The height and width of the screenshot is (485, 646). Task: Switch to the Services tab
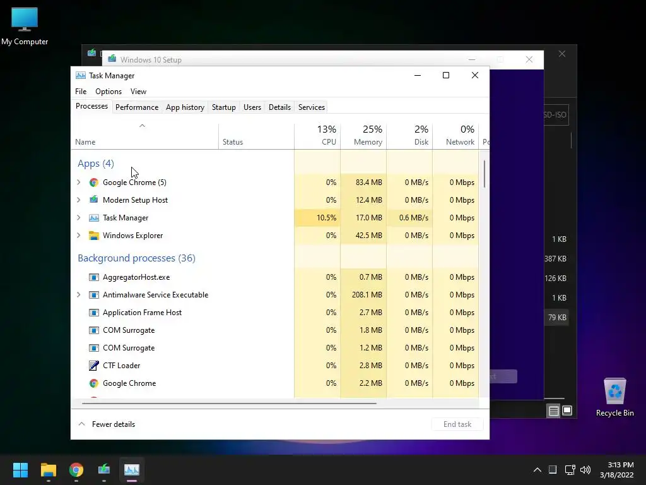pos(312,107)
